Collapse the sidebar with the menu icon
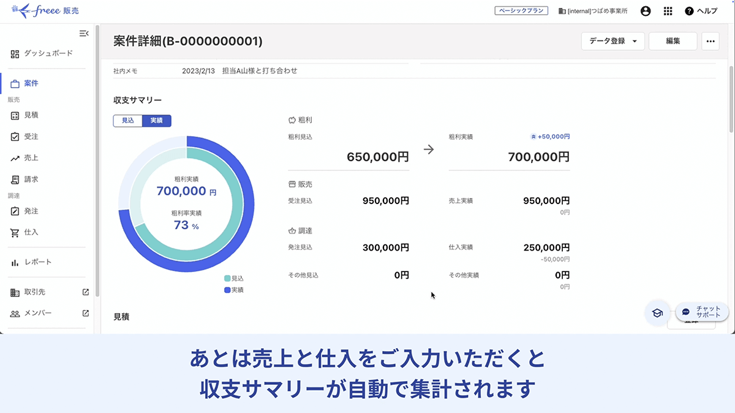Viewport: 735px width, 413px height. point(84,33)
